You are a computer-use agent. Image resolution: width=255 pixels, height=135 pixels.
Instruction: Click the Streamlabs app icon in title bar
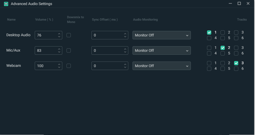tap(6, 4)
